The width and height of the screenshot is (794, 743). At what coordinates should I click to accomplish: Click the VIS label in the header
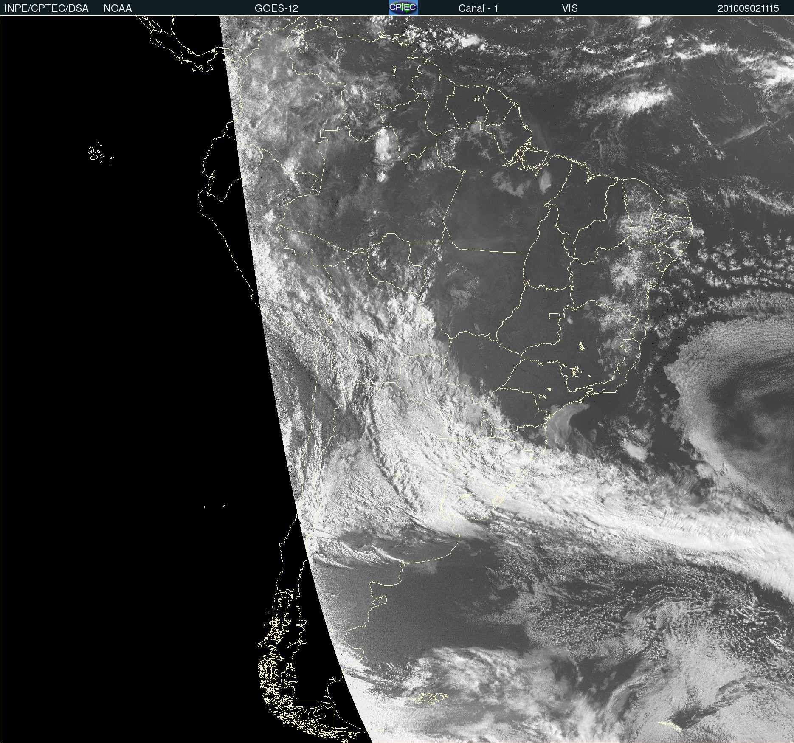click(x=570, y=8)
